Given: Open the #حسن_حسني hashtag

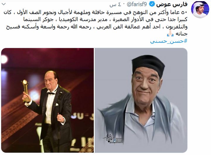Looking at the screenshot, I should (x=169, y=41).
